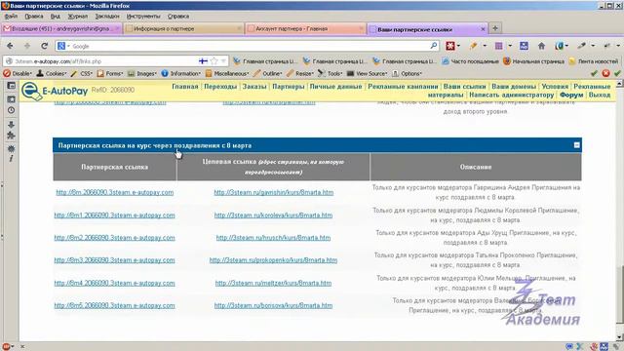This screenshot has width=624, height=351.
Task: Click the italic i info icon in sidebar
Action: (x=11, y=158)
